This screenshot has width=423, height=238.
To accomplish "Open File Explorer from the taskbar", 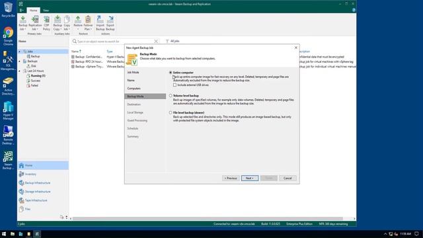I will [x=13, y=234].
